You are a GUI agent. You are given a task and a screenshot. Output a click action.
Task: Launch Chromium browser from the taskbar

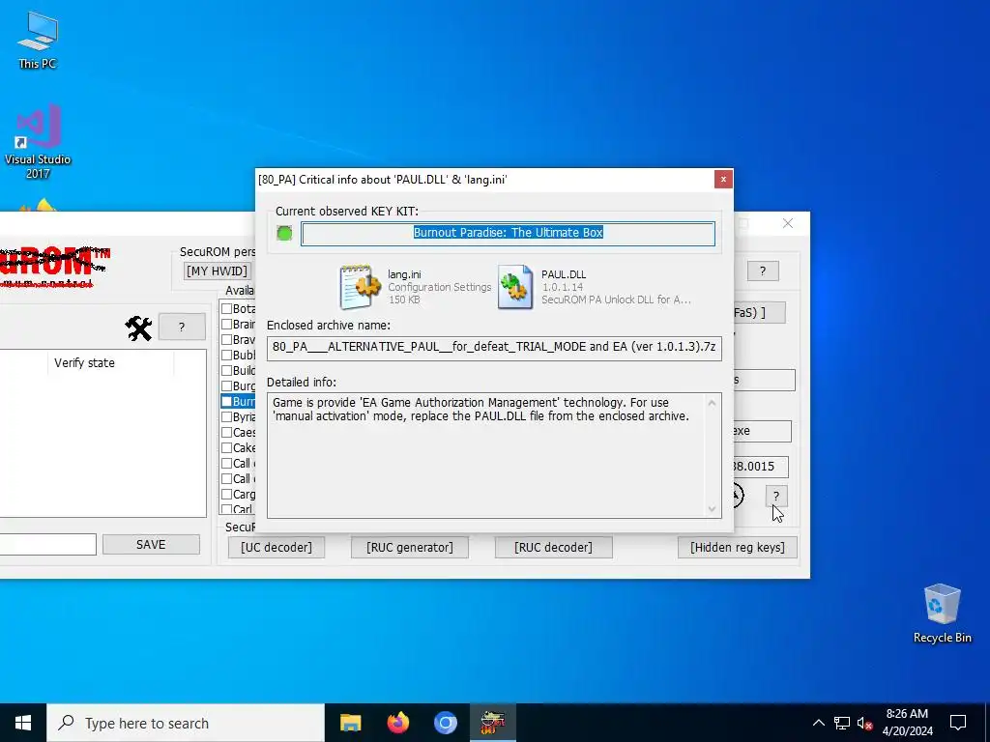pos(445,723)
